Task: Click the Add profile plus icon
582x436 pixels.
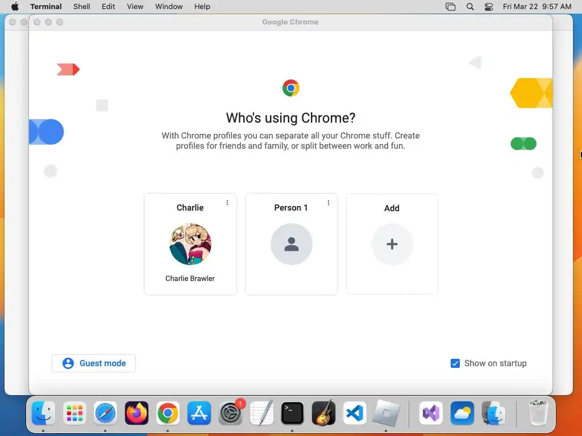Action: (392, 244)
